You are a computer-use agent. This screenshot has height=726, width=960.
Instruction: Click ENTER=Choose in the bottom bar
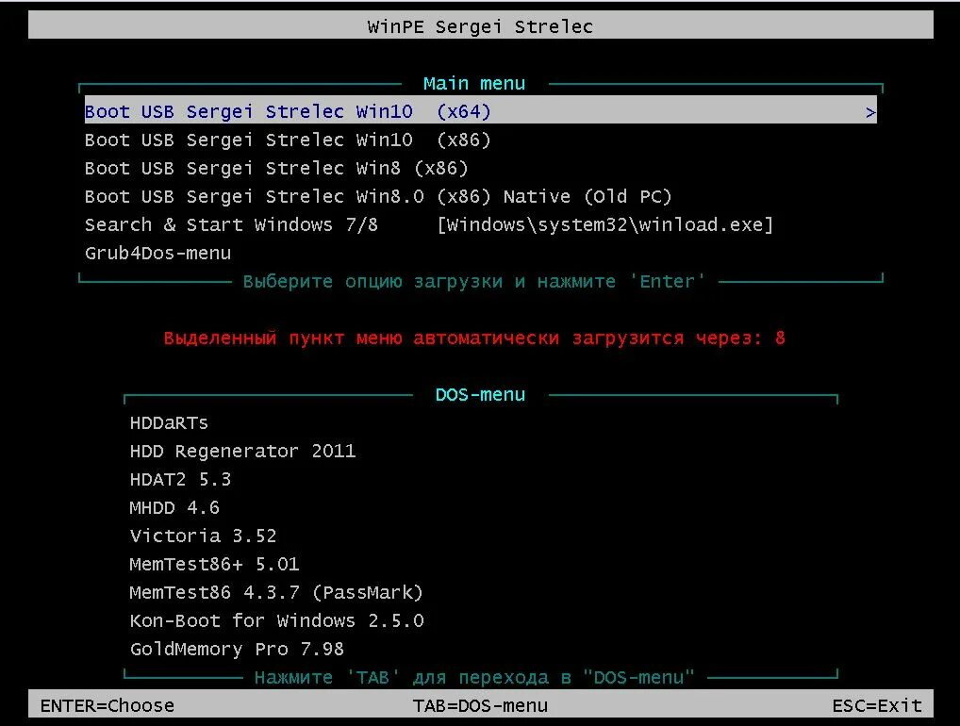108,706
